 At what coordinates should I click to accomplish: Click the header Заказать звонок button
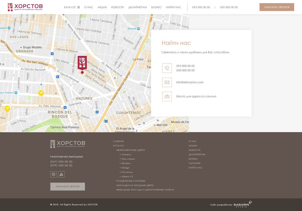tap(277, 7)
